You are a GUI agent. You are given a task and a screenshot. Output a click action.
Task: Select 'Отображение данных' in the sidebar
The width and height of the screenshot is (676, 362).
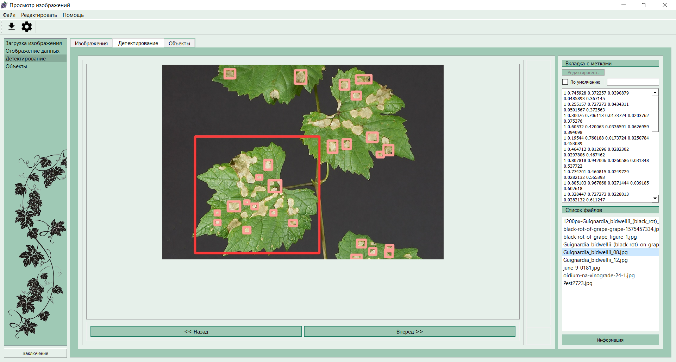coord(32,51)
